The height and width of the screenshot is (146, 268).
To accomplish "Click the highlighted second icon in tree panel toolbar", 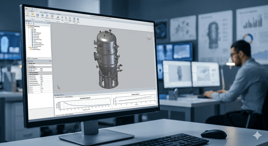I will pyautogui.click(x=29, y=23).
